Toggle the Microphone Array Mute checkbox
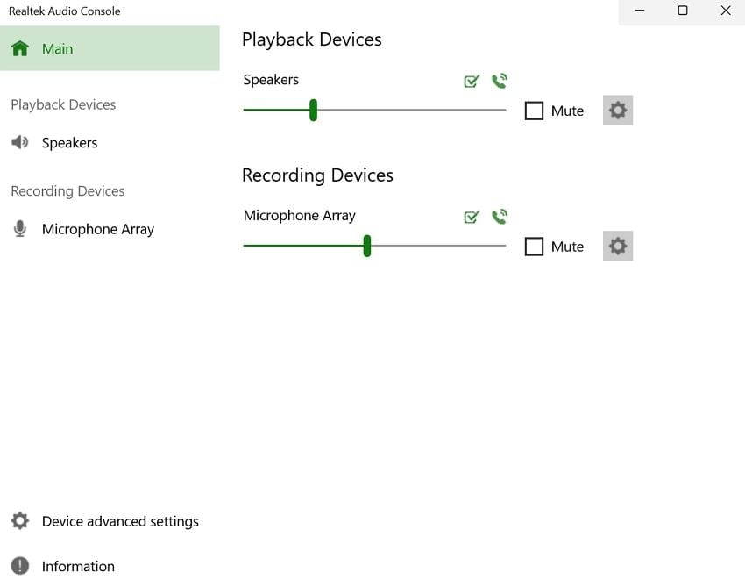The height and width of the screenshot is (587, 745). pos(534,247)
